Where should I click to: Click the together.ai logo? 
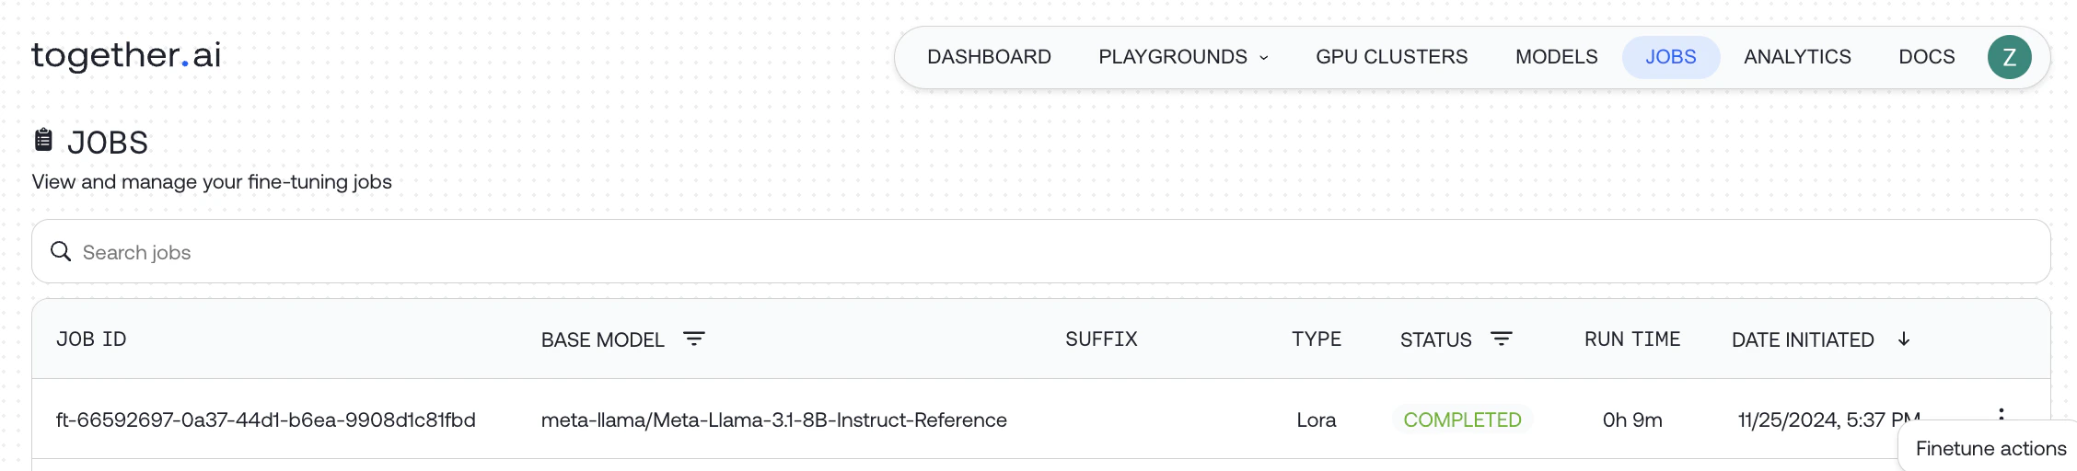coord(126,55)
